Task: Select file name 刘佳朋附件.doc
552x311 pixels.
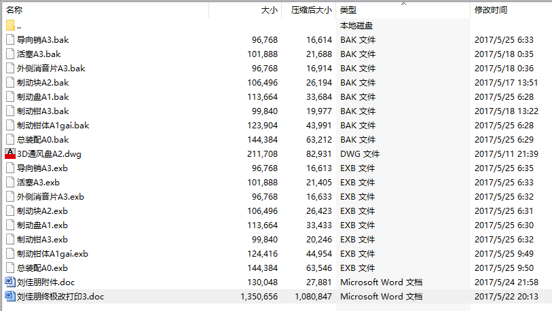Action: (x=45, y=282)
